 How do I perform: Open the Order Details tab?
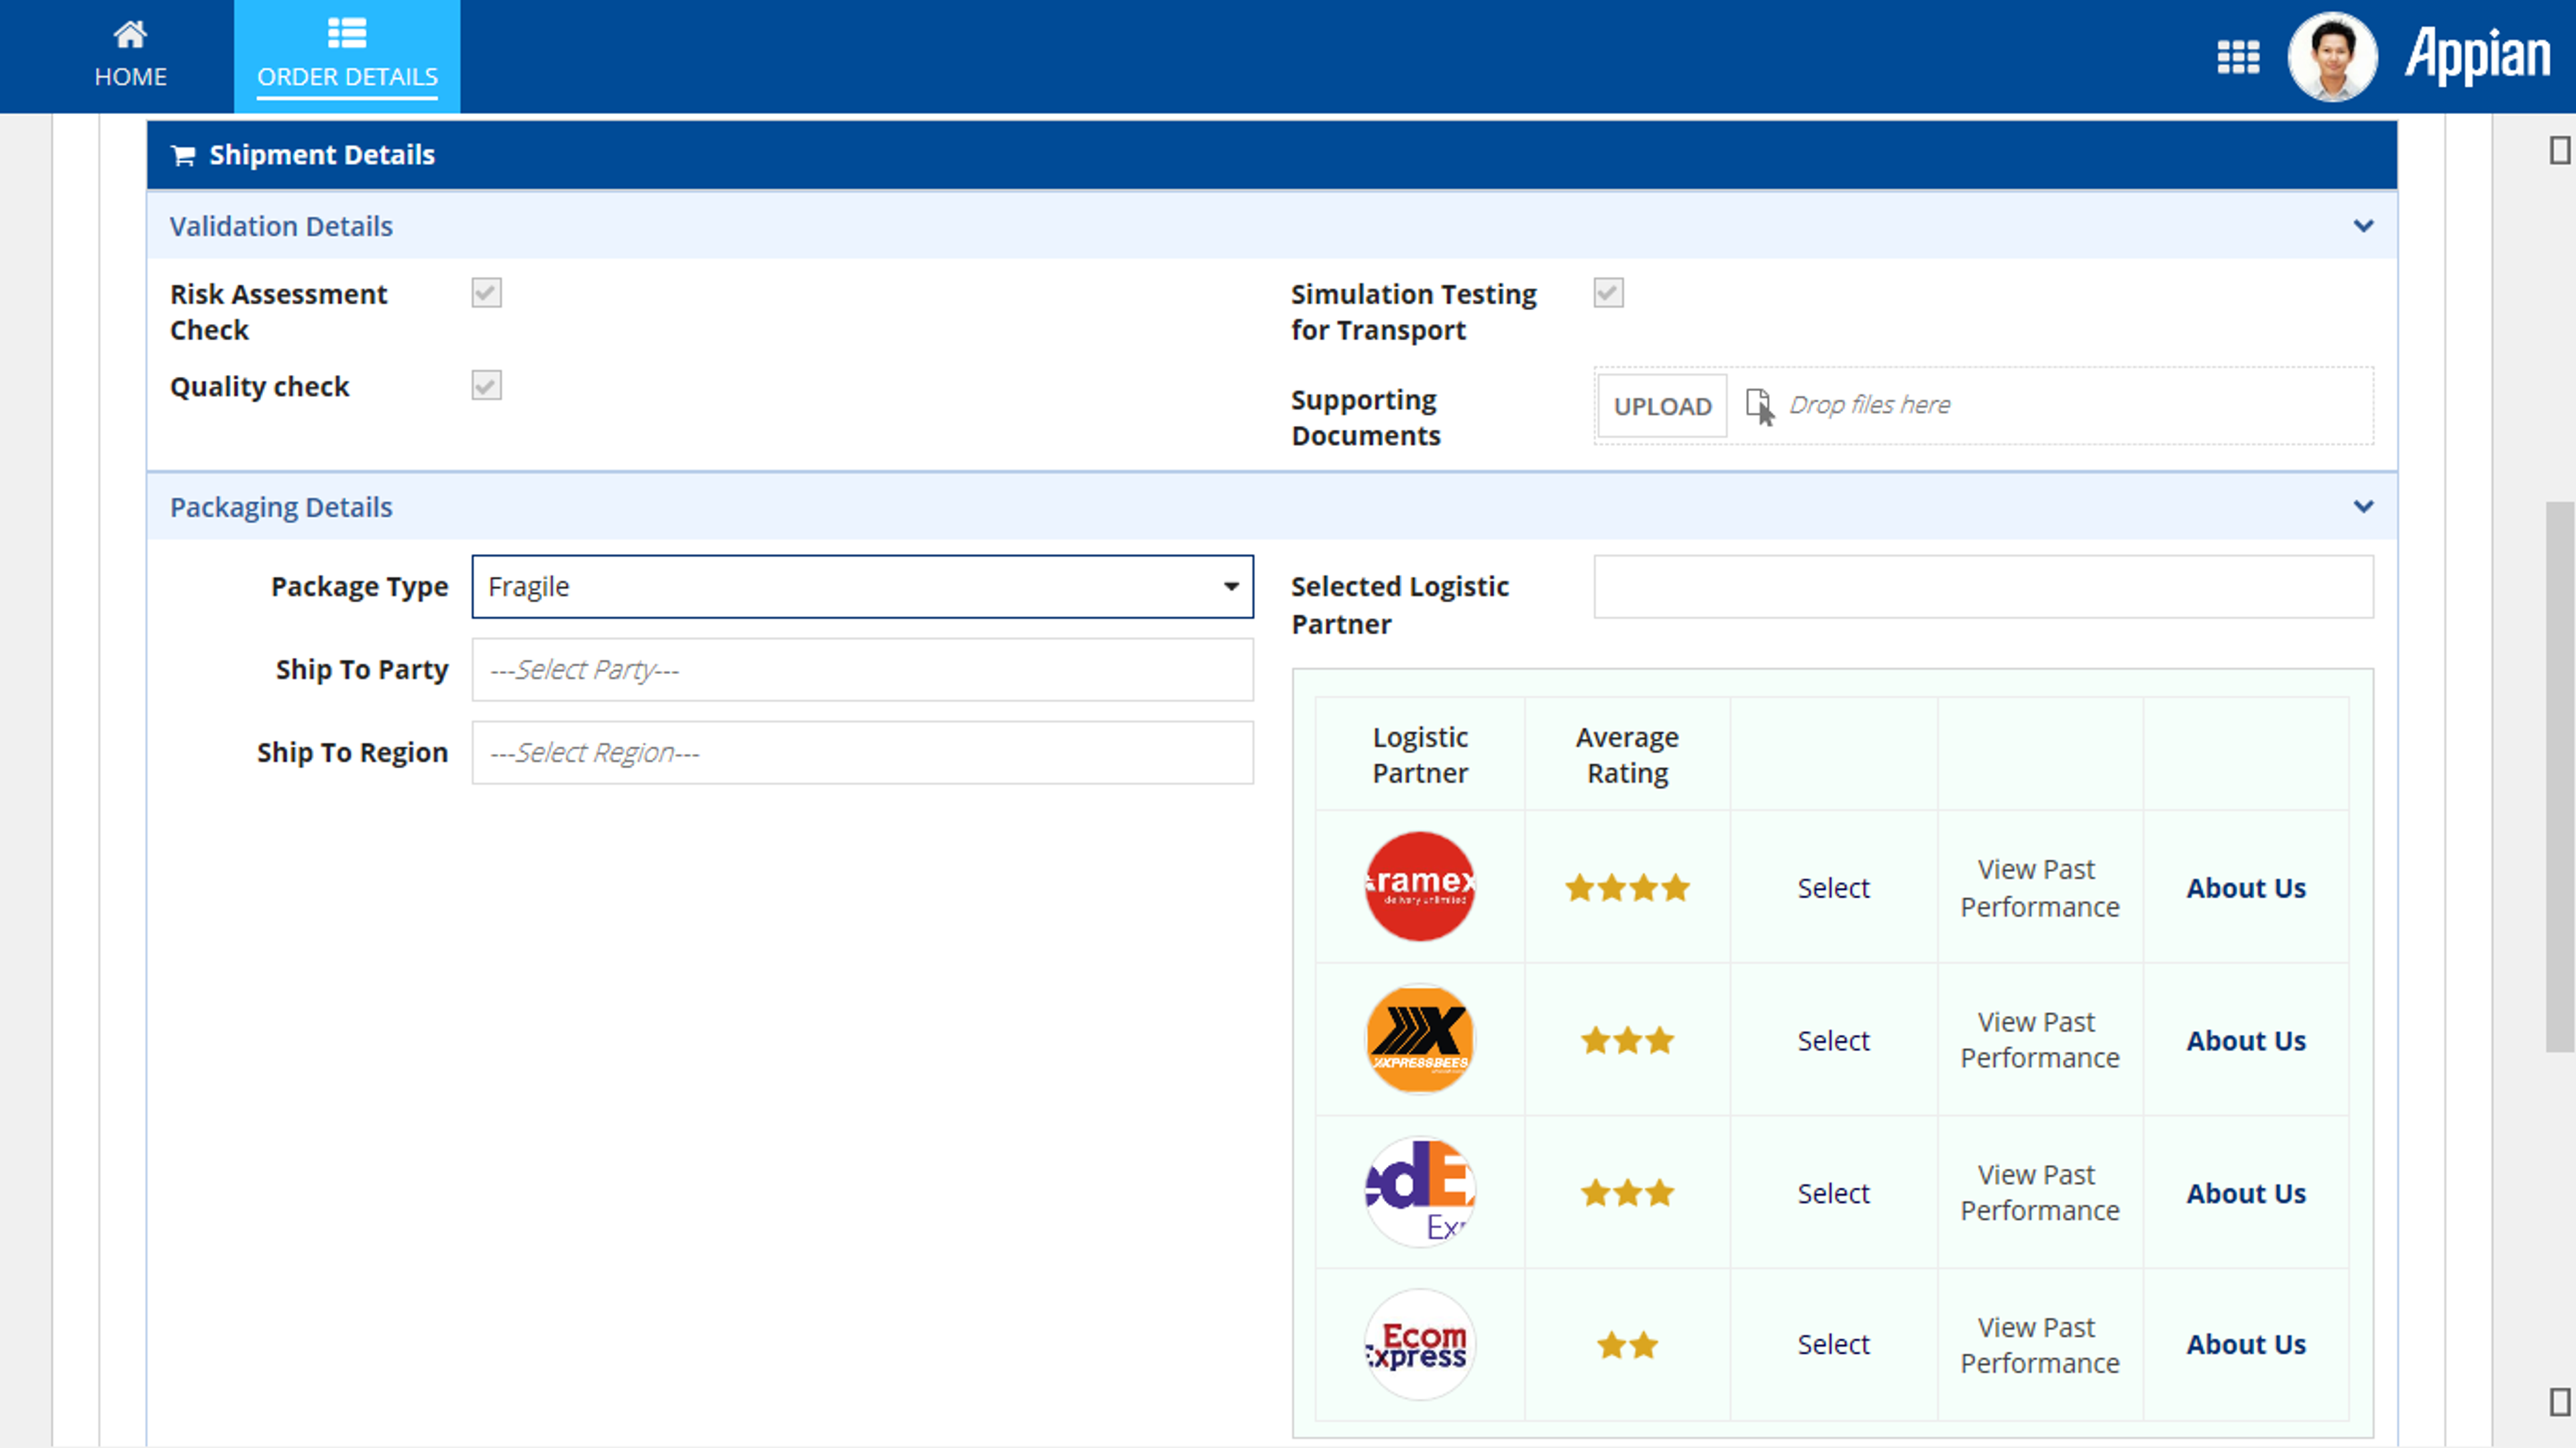point(347,56)
